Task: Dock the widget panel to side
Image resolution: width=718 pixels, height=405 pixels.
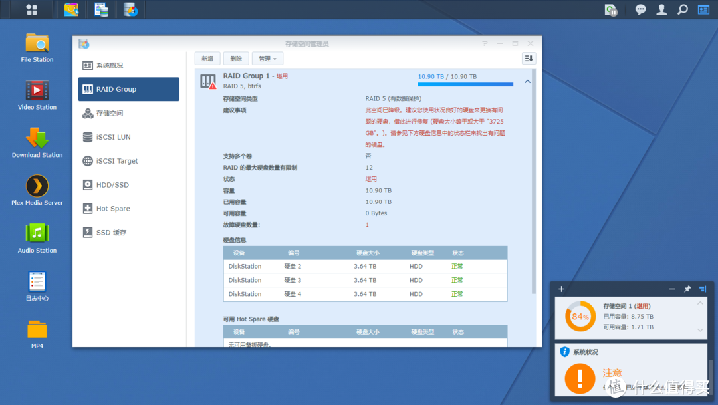Action: pyautogui.click(x=703, y=289)
